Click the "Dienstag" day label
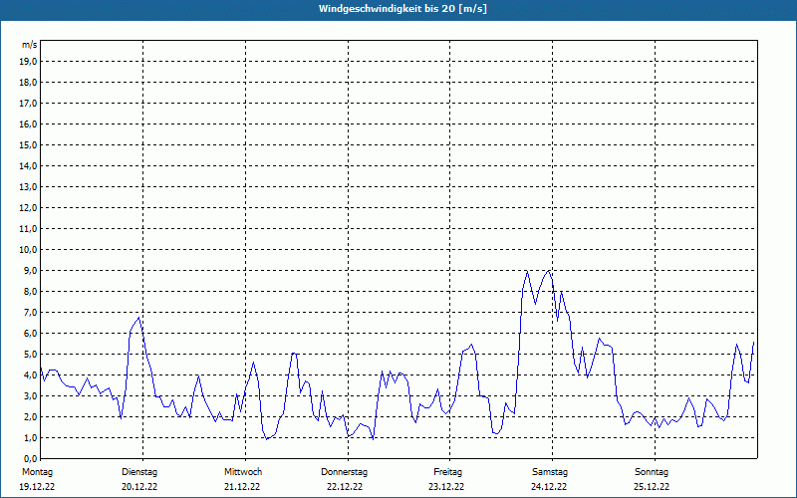 point(139,472)
